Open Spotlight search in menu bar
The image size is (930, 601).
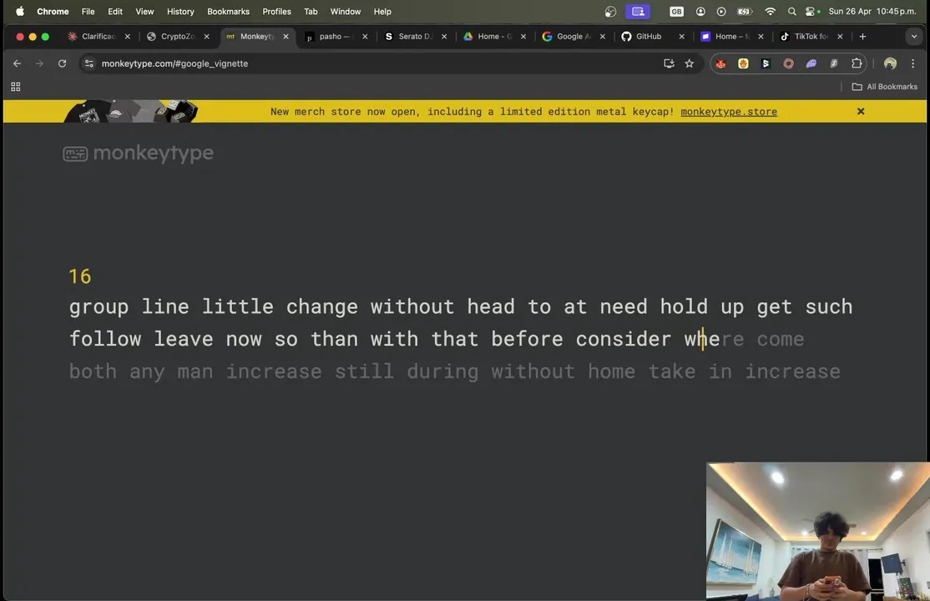click(x=791, y=12)
